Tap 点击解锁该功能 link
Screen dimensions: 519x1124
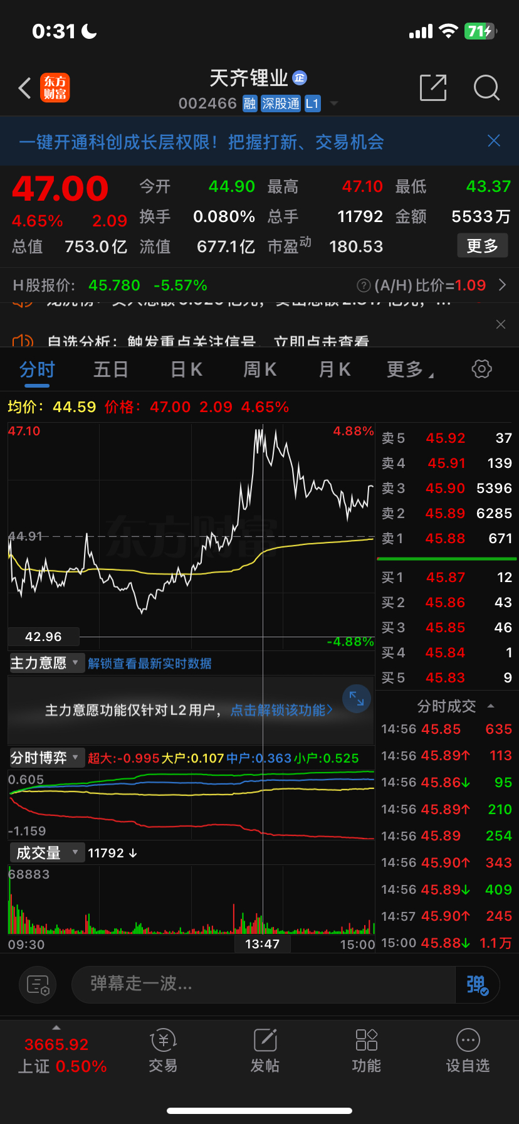(x=281, y=710)
